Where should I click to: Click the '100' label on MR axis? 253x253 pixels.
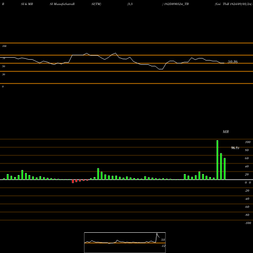pyautogui.click(x=247, y=142)
